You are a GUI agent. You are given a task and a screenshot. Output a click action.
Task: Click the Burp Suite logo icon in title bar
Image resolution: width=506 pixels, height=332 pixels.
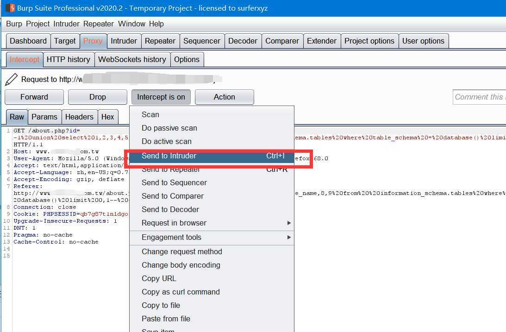point(10,8)
